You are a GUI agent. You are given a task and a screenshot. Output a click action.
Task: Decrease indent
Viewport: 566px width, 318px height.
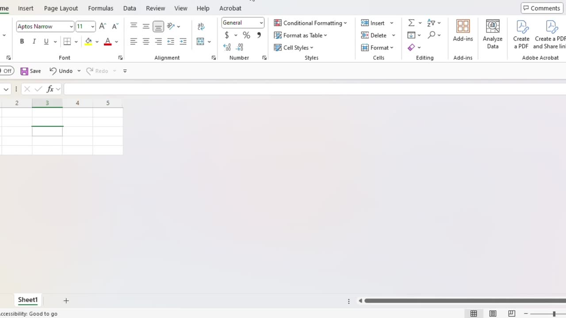(171, 42)
